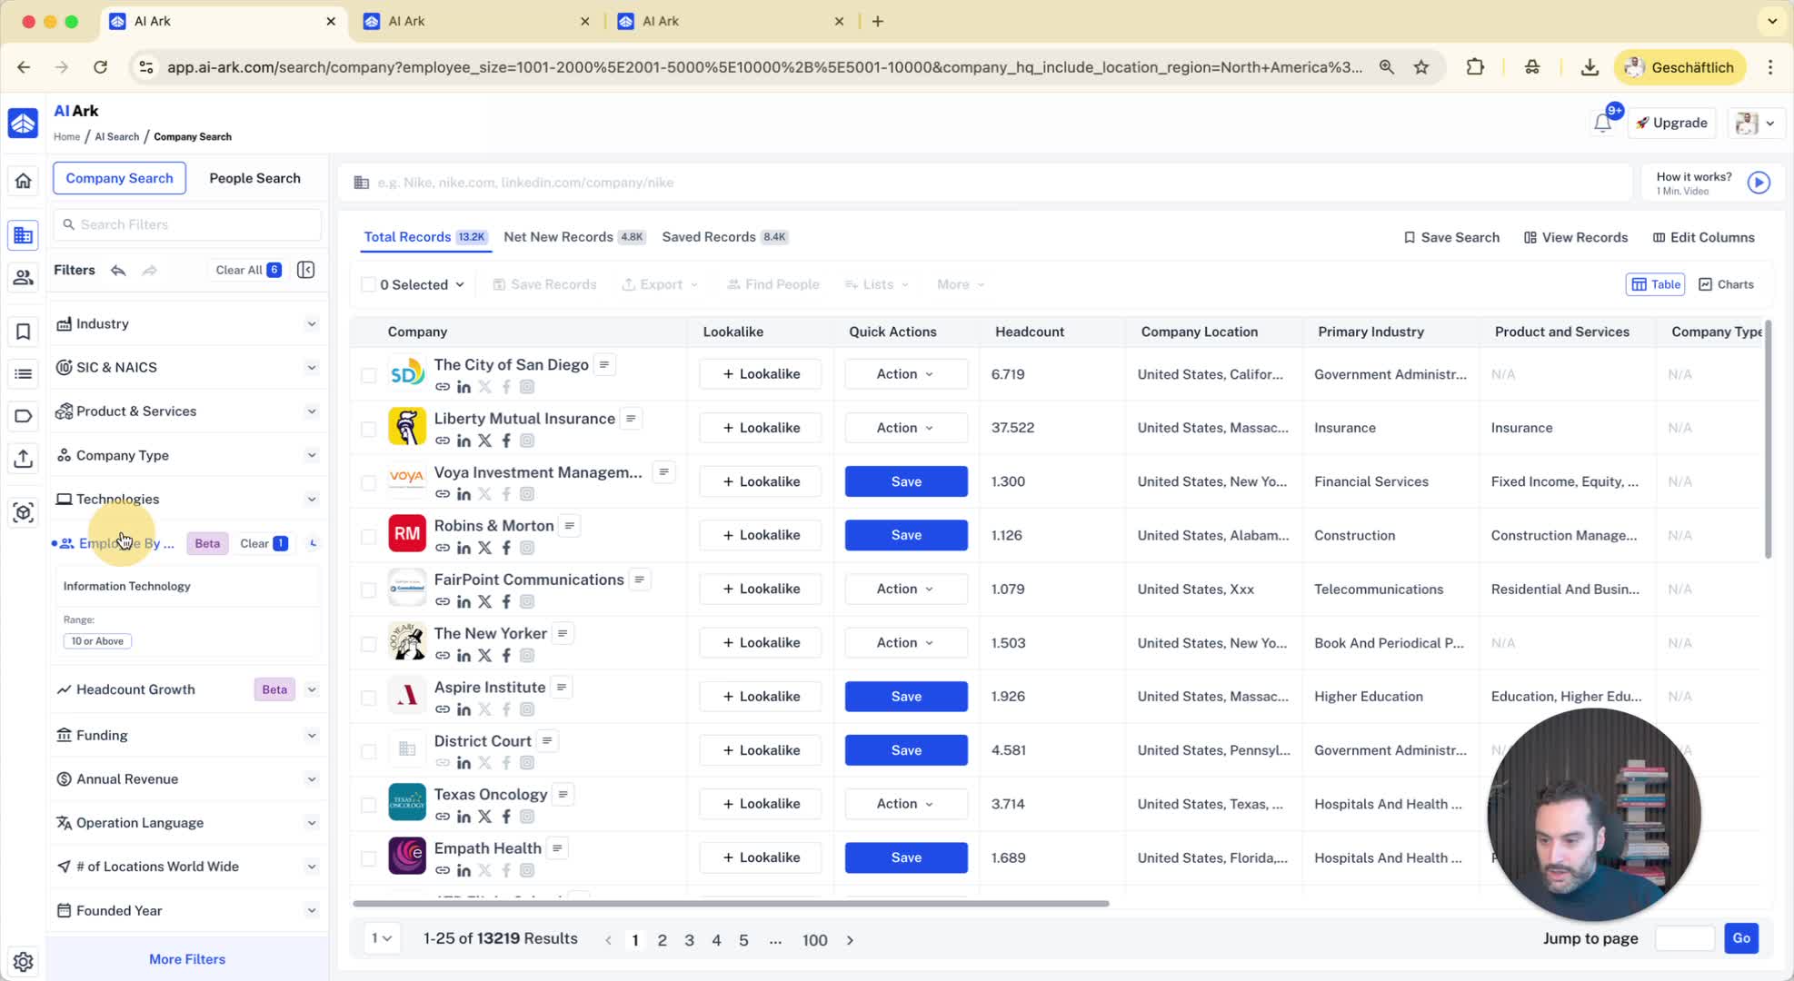
Task: Click undo arrow next to Filters
Action: click(118, 270)
